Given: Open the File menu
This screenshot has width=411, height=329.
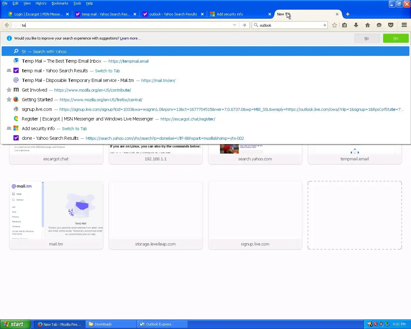Looking at the screenshot, I should [5, 3].
